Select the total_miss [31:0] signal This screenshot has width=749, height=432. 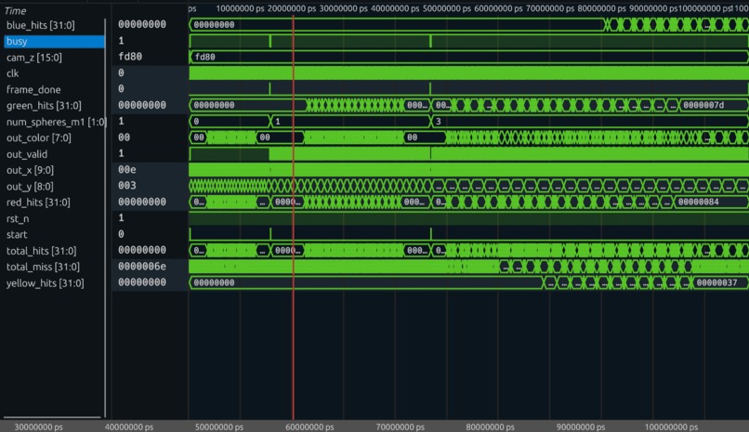click(43, 267)
